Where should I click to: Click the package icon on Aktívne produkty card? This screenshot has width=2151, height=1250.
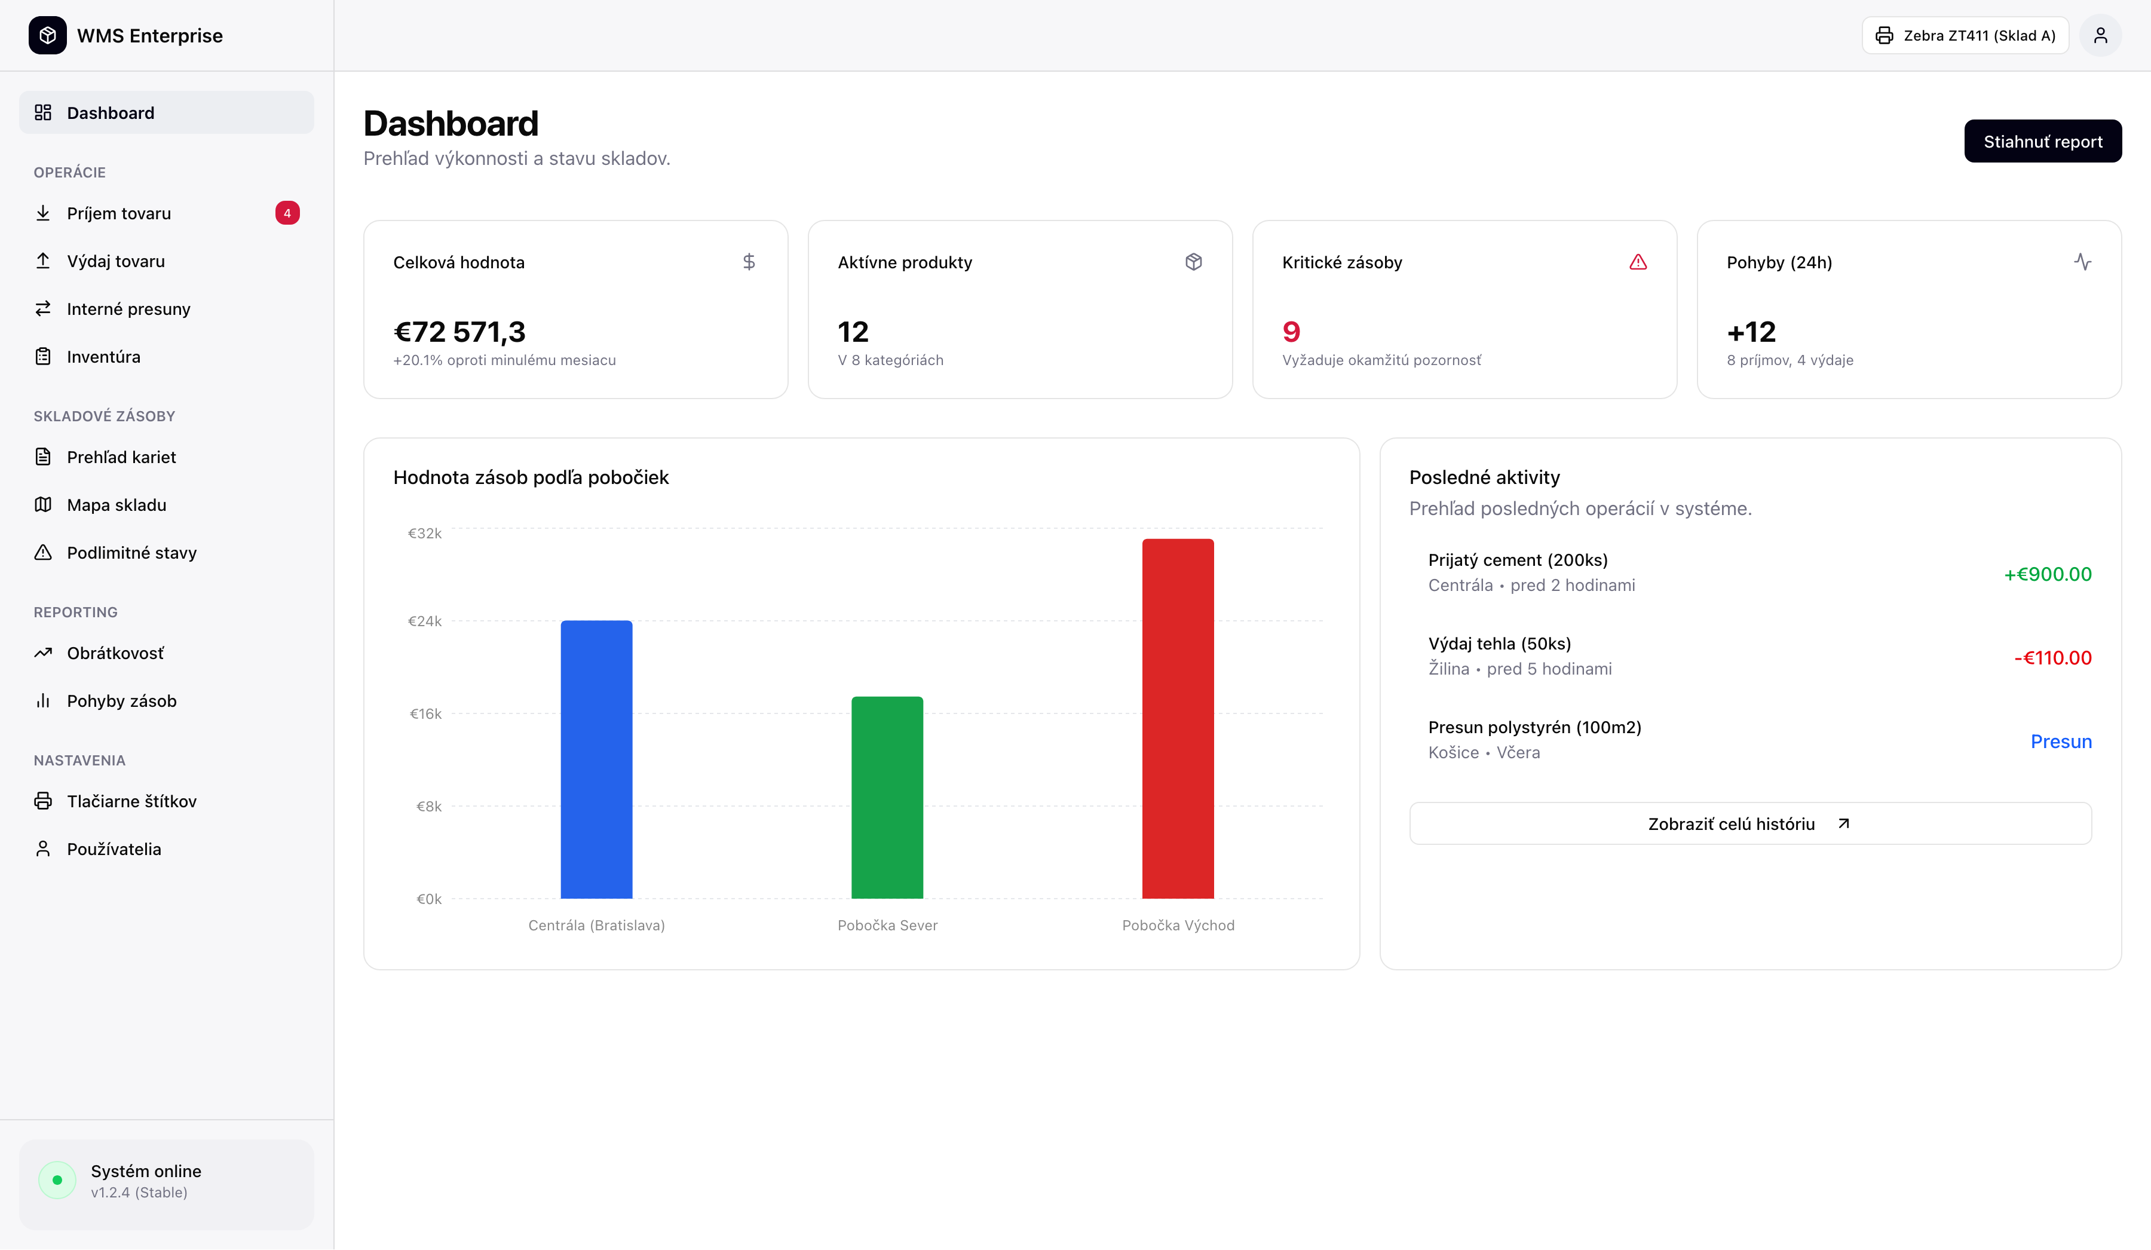coord(1193,262)
